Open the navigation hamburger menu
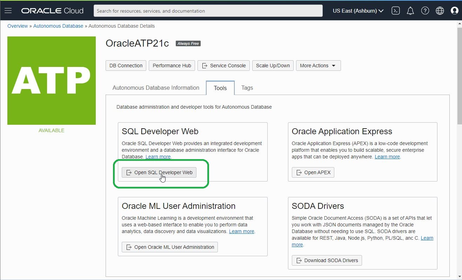The image size is (462, 280). [x=8, y=10]
